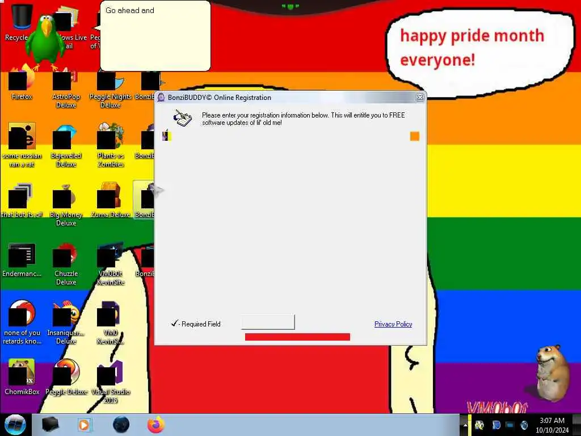
Task: Open the Endermanc... desktop icon
Action: point(22,259)
